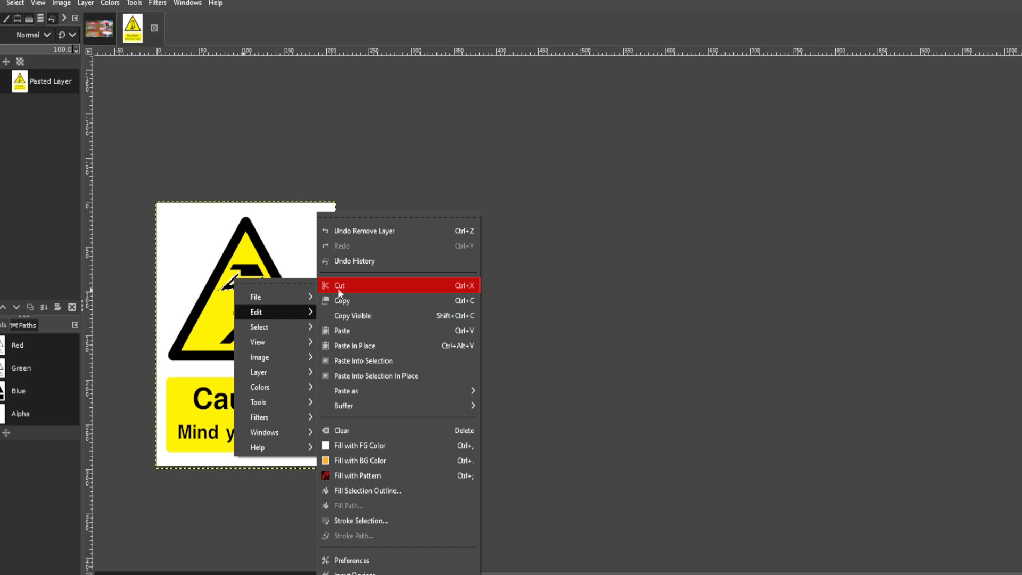Click the Paste menu entry
The image size is (1022, 575).
point(399,331)
